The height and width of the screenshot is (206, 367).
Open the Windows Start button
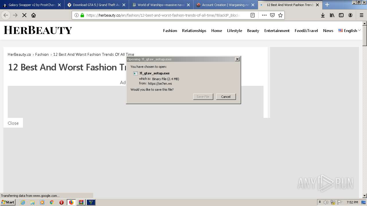pyautogui.click(x=8, y=202)
